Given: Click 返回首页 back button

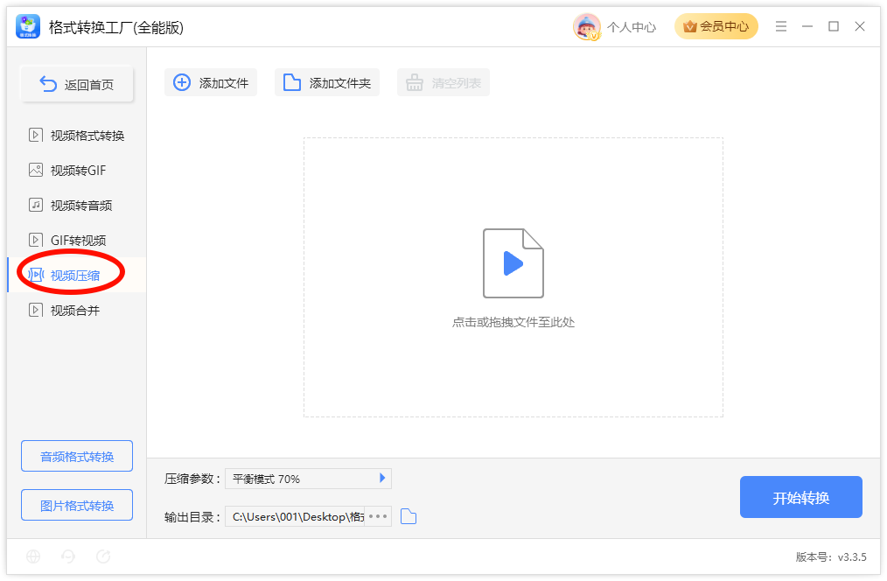Looking at the screenshot, I should point(77,84).
